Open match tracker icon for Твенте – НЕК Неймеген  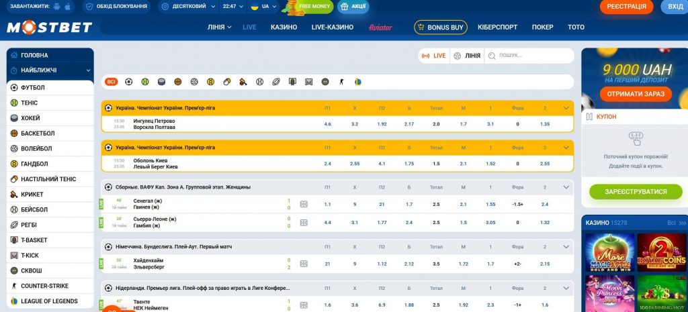pyautogui.click(x=304, y=305)
